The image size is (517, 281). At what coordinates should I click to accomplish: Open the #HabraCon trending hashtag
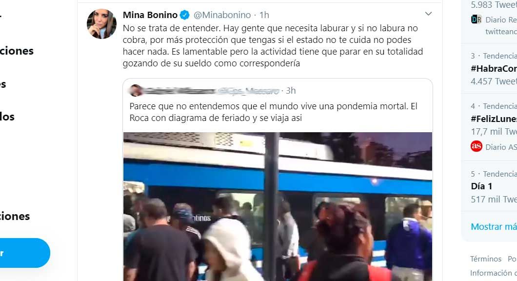pyautogui.click(x=494, y=69)
